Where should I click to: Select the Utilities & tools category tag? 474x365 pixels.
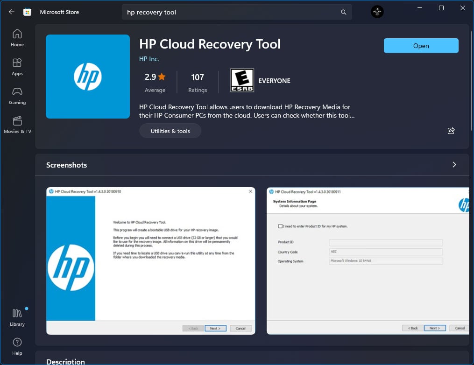(x=170, y=131)
